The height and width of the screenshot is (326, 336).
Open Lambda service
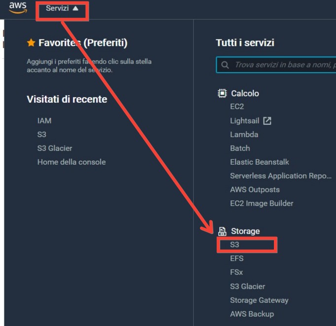tap(244, 135)
